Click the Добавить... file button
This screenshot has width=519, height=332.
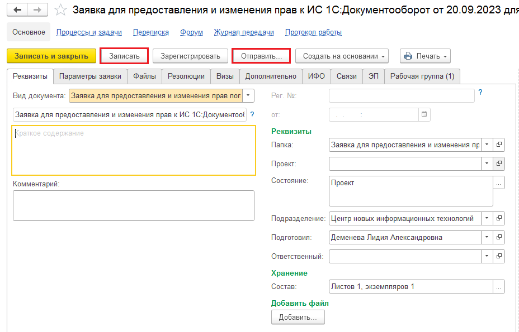(298, 317)
